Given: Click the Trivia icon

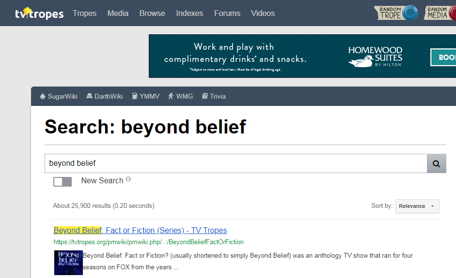Looking at the screenshot, I should pyautogui.click(x=205, y=96).
